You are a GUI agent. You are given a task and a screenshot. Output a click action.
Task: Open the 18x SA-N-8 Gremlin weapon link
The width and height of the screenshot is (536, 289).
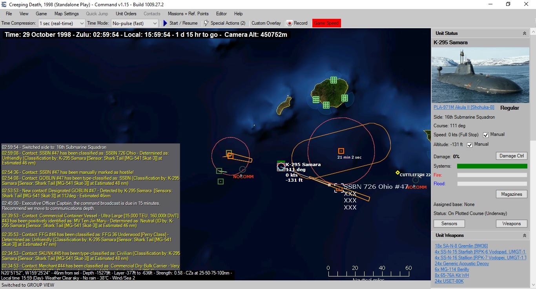tap(461, 246)
